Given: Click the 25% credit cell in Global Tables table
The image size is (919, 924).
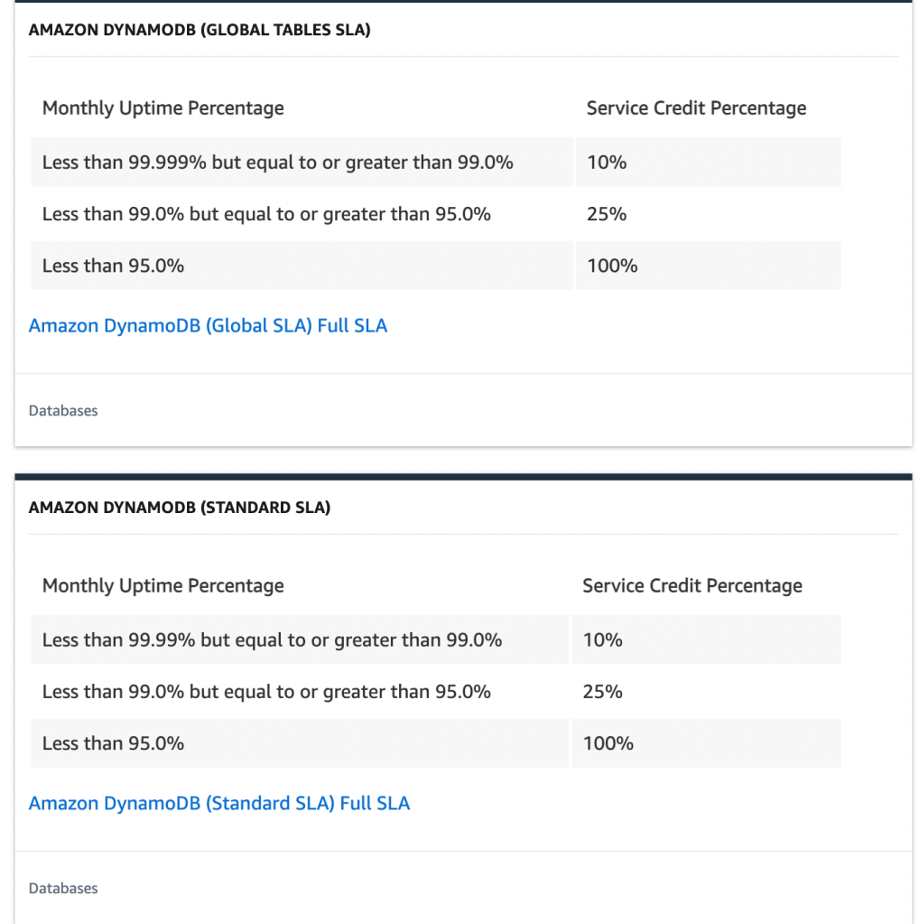Looking at the screenshot, I should point(607,214).
